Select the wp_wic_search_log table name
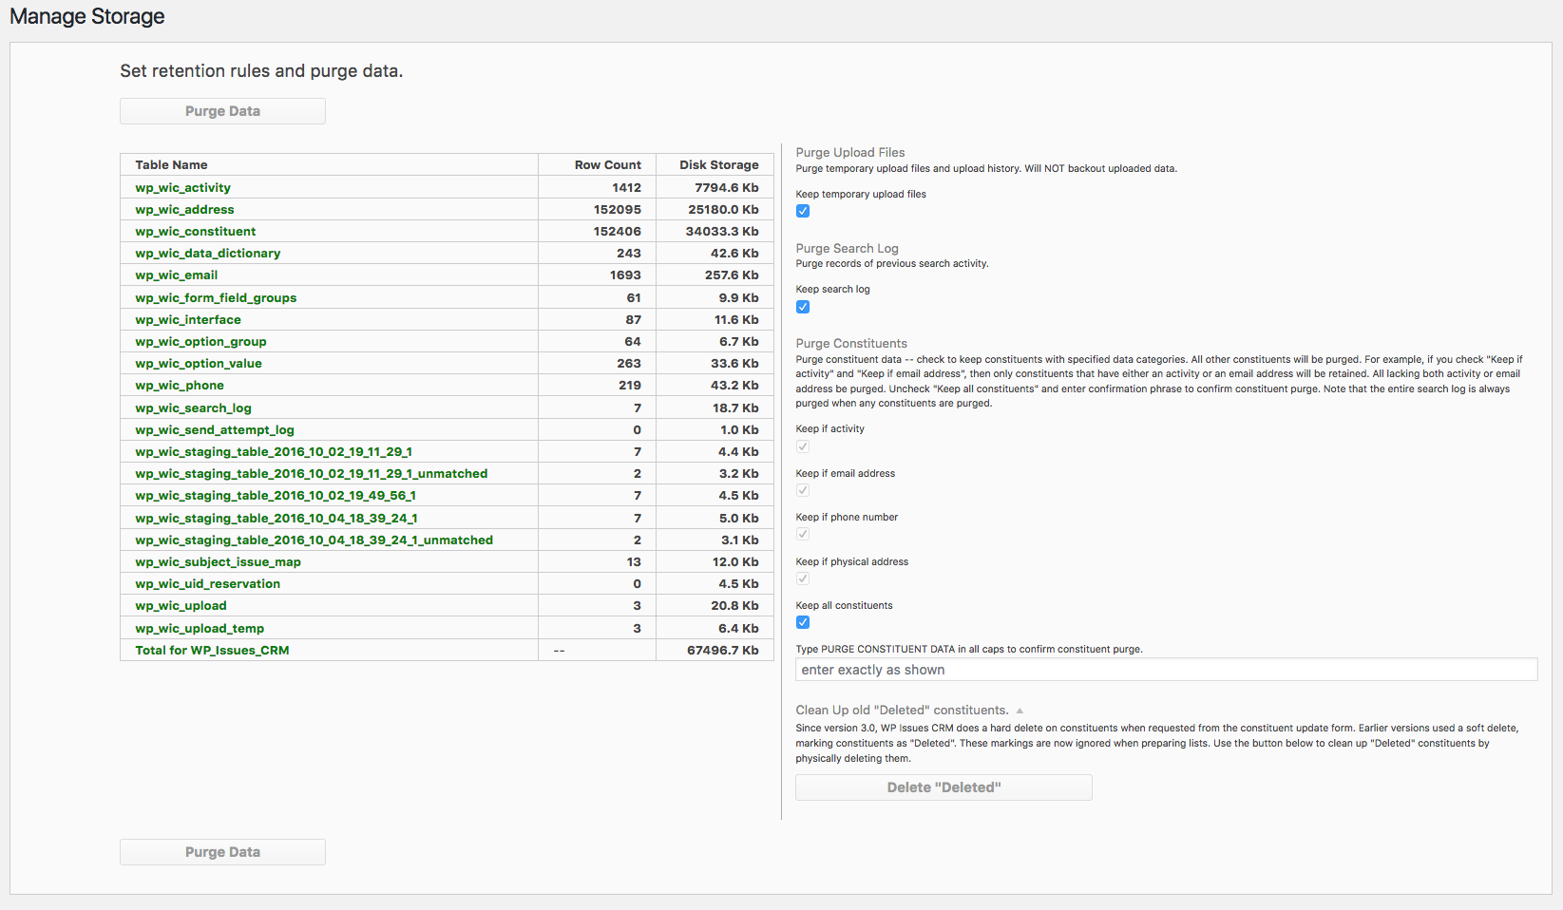This screenshot has width=1563, height=910. [x=193, y=408]
